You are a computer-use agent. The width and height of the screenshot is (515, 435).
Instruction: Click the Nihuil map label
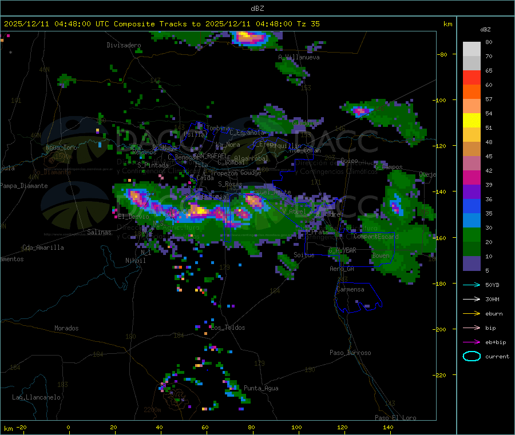click(135, 261)
